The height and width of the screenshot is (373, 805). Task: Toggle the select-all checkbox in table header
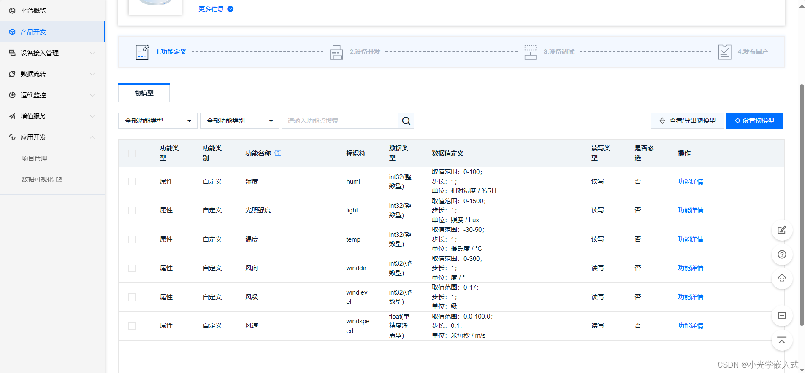132,153
